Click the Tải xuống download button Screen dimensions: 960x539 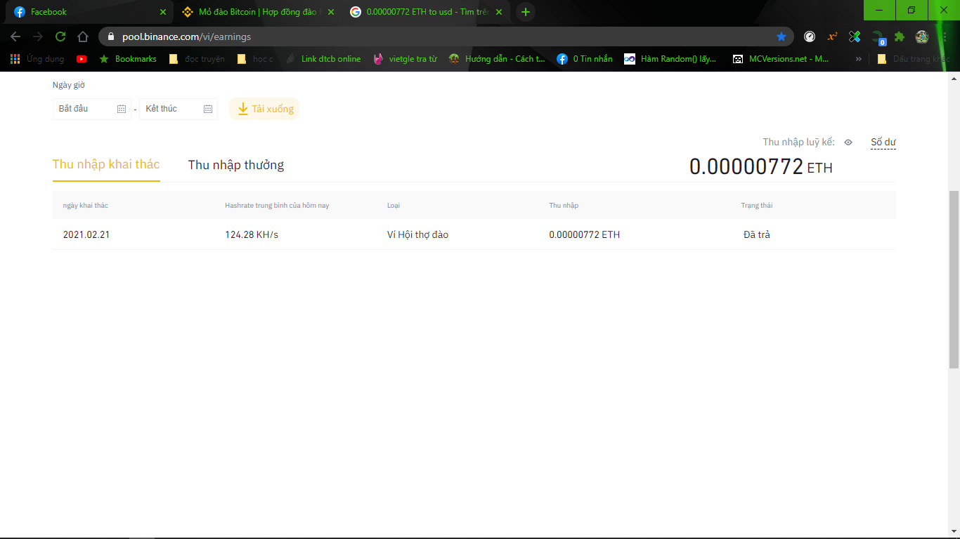click(x=264, y=109)
